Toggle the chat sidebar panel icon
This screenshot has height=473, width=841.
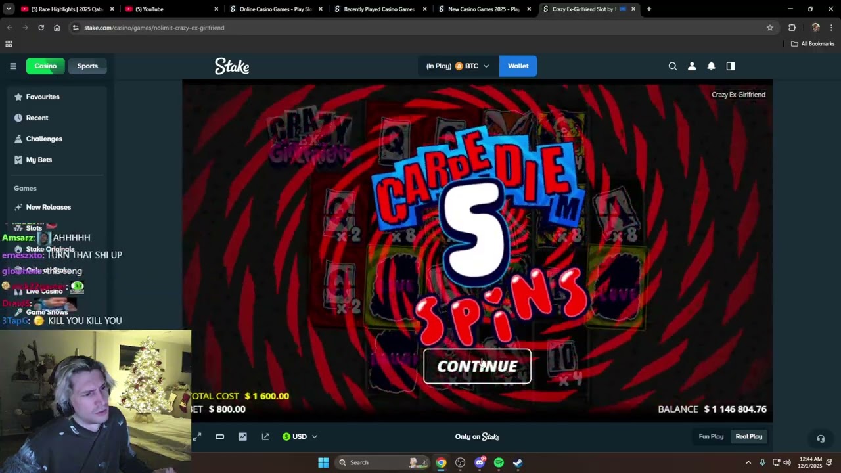coord(730,66)
